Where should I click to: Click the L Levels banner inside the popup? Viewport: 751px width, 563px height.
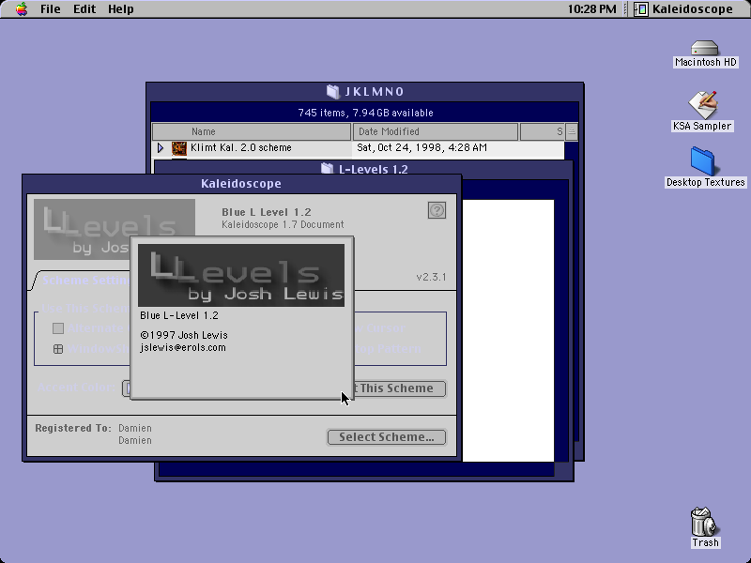click(x=241, y=275)
